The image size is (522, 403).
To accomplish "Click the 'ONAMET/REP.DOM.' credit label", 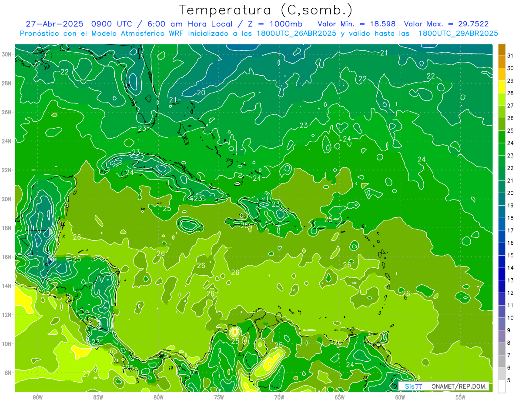I will [458, 386].
